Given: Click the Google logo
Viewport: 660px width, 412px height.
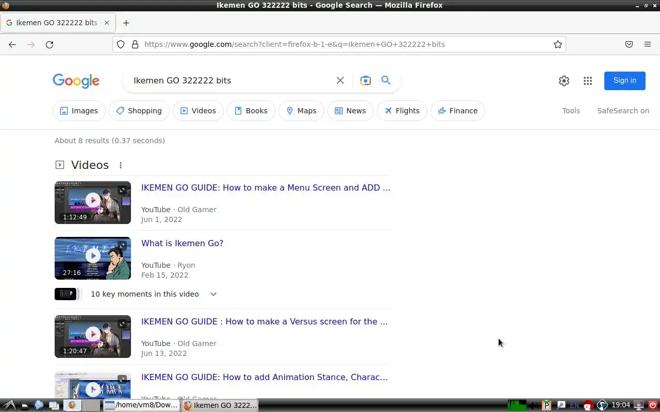Looking at the screenshot, I should [x=76, y=81].
